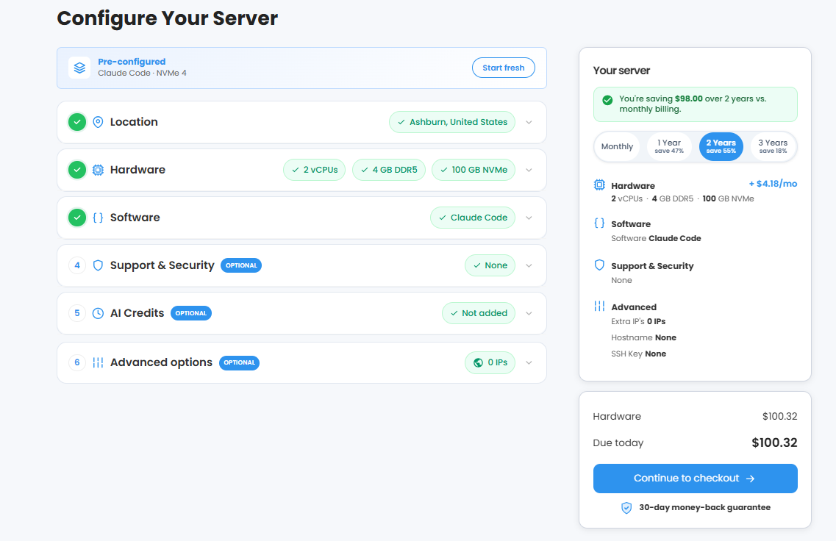This screenshot has height=541, width=836.
Task: Click the 30-day money-back guarantee text
Action: [x=705, y=508]
